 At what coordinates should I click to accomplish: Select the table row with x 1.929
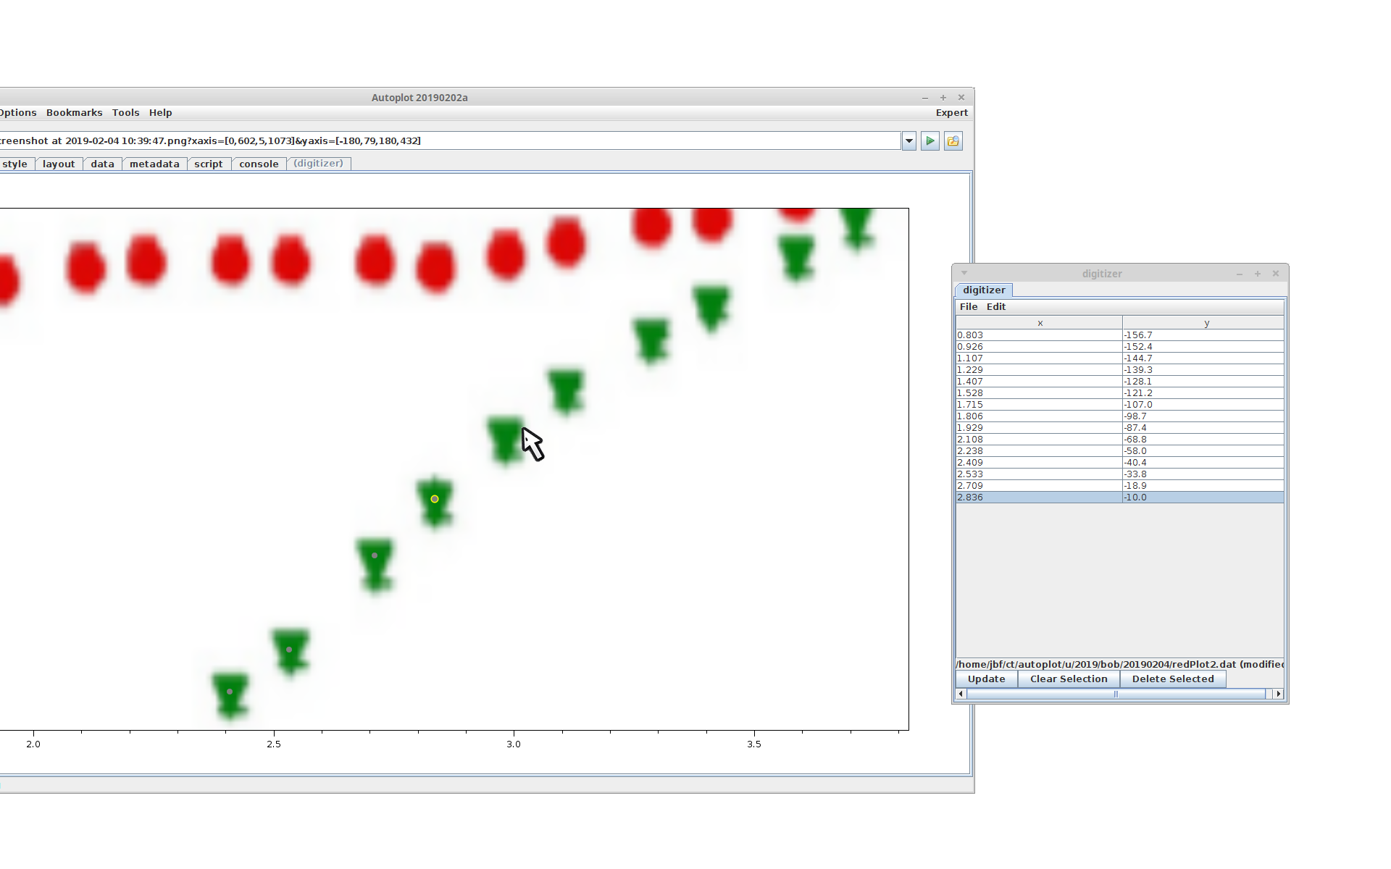[x=1120, y=428]
